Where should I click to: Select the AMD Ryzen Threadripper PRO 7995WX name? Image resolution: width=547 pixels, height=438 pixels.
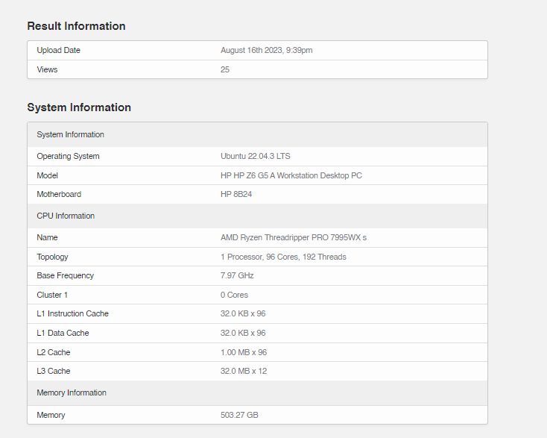(293, 237)
